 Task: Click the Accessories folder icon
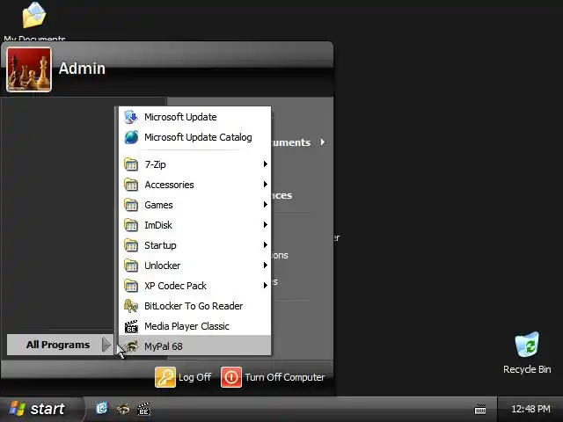[x=131, y=185]
